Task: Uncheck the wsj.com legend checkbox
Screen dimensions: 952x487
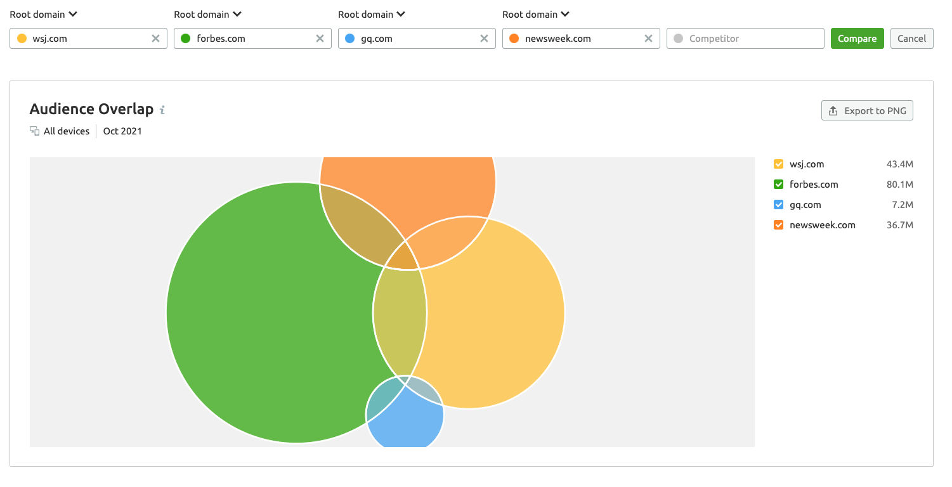Action: pyautogui.click(x=779, y=164)
